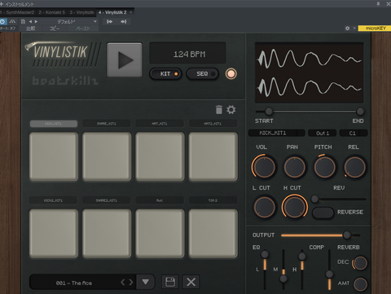Click the OUTPUT level slider handle
Image resolution: width=391 pixels, height=294 pixels.
pyautogui.click(x=347, y=235)
